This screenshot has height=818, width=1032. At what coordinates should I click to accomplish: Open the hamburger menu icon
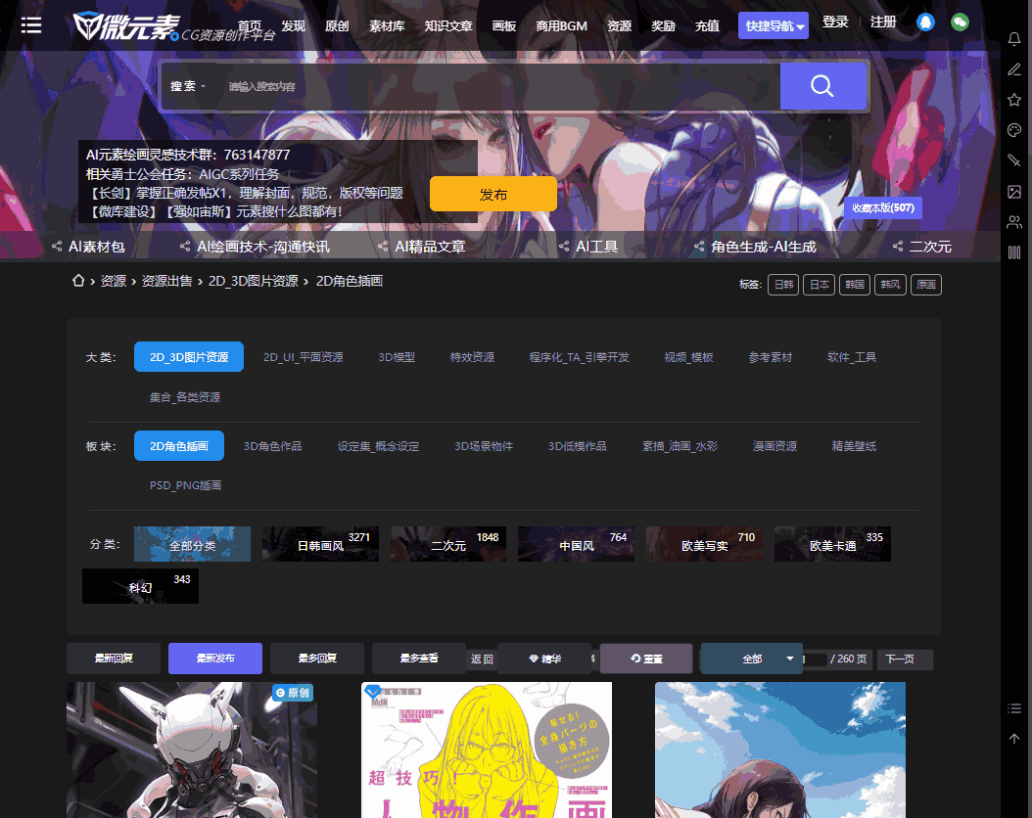click(x=31, y=25)
